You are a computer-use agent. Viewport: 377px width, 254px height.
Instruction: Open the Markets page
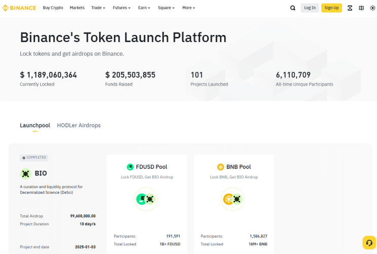(77, 8)
